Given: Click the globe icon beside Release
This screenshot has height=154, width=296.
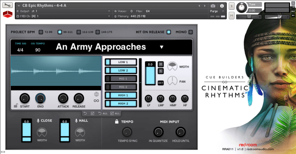Looking at the screenshot, I should coord(96,94).
